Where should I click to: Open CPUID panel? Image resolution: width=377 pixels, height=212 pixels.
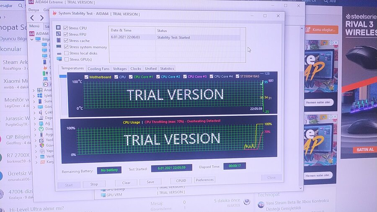[181, 181]
